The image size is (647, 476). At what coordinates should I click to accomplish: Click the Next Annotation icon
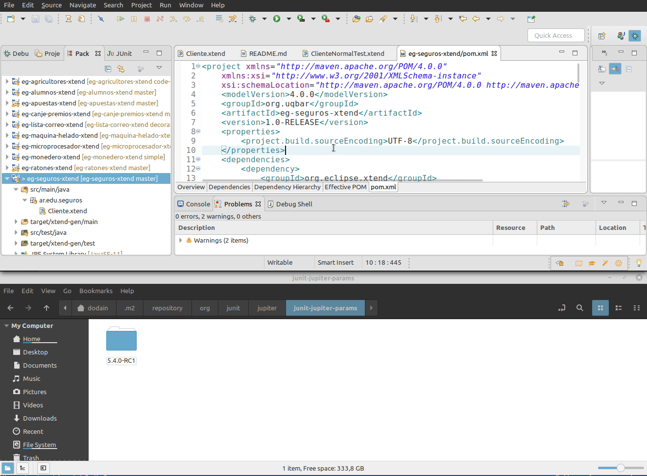[x=413, y=19]
